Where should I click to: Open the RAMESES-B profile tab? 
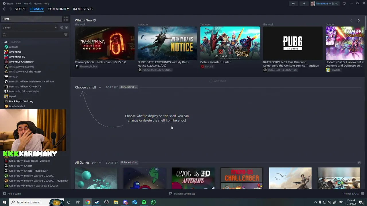point(83,9)
